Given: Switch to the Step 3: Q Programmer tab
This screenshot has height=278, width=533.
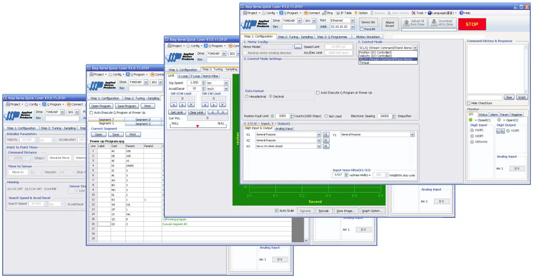Looking at the screenshot, I should point(332,37).
